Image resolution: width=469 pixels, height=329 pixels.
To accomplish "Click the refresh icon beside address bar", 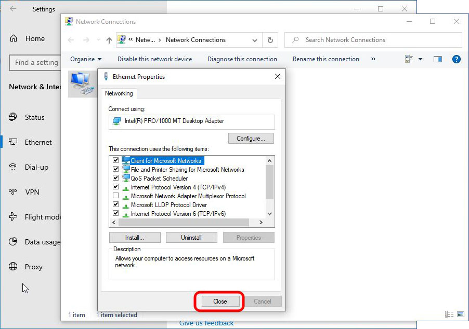I will click(270, 40).
